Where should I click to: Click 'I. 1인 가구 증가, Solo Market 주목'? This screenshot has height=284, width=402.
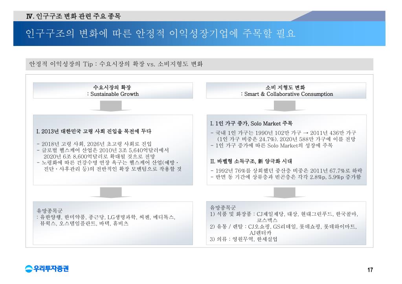(251, 124)
